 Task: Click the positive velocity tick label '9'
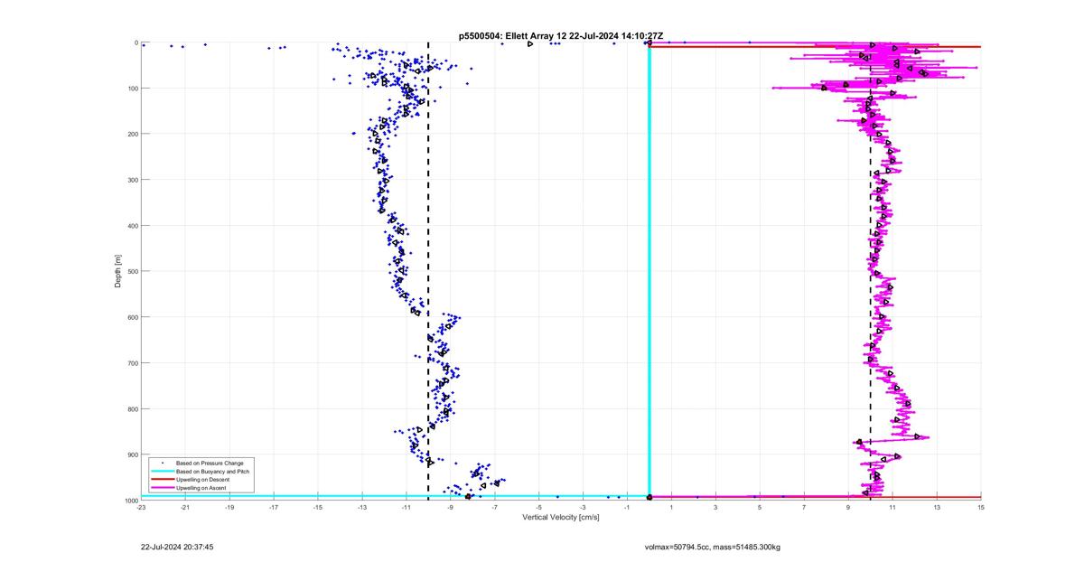[x=848, y=508]
